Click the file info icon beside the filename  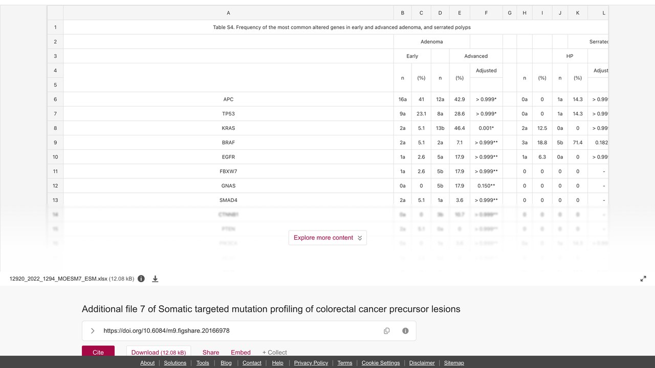(141, 279)
